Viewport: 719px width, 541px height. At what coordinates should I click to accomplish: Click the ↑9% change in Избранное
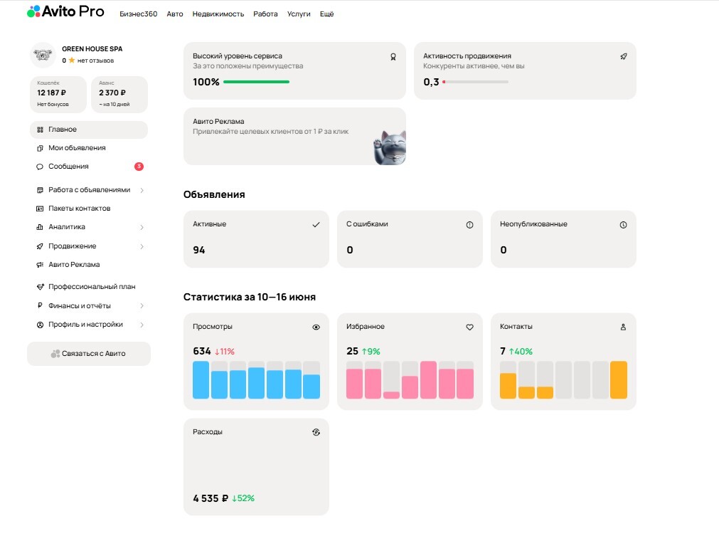tap(371, 352)
